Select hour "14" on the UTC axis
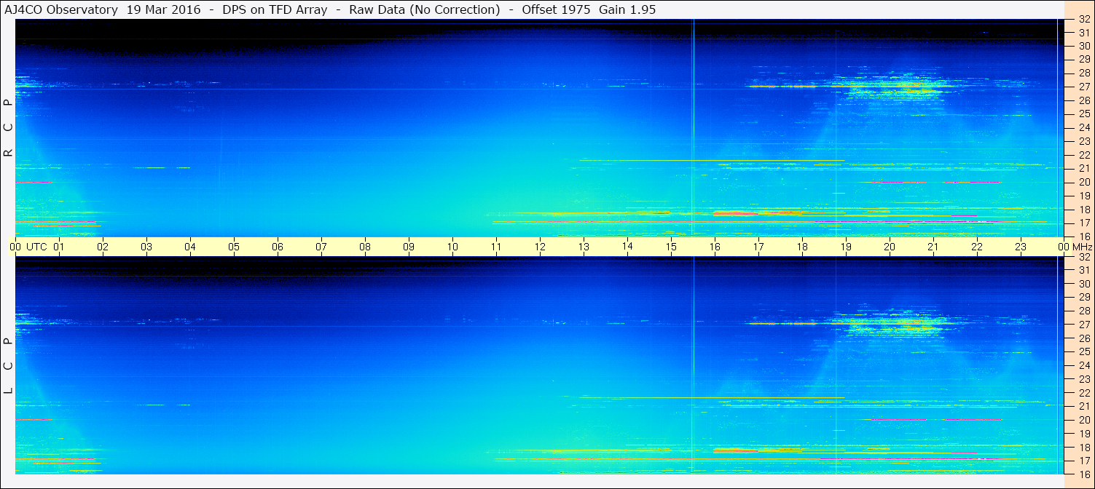 (x=627, y=246)
